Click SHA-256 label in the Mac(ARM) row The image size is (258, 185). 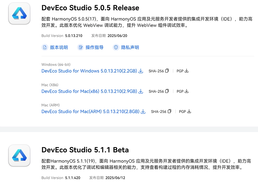coord(159,112)
